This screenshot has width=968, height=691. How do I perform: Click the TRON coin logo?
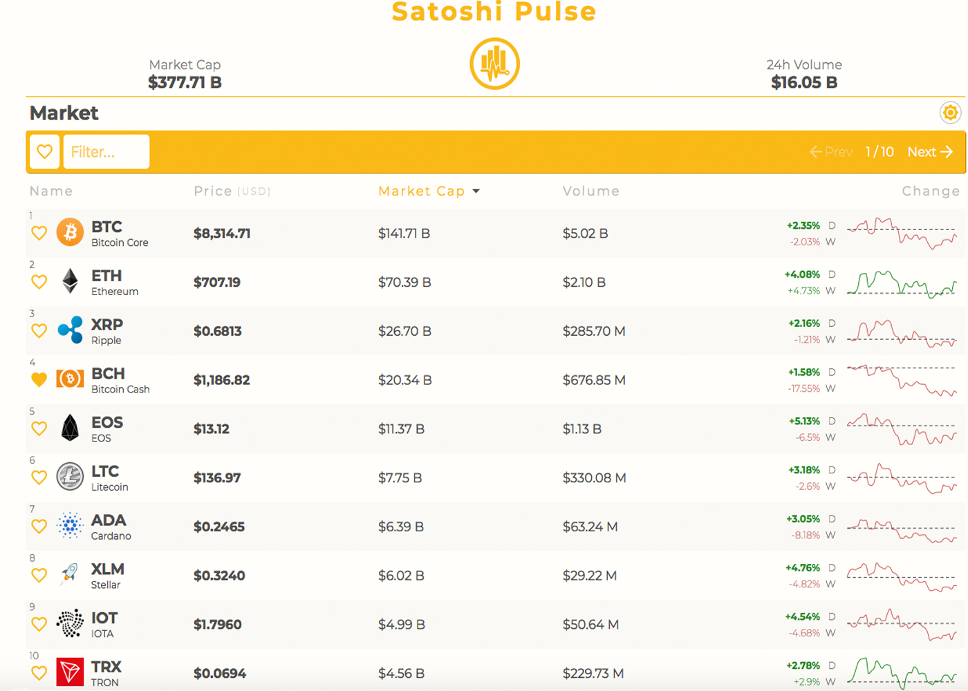tap(70, 672)
